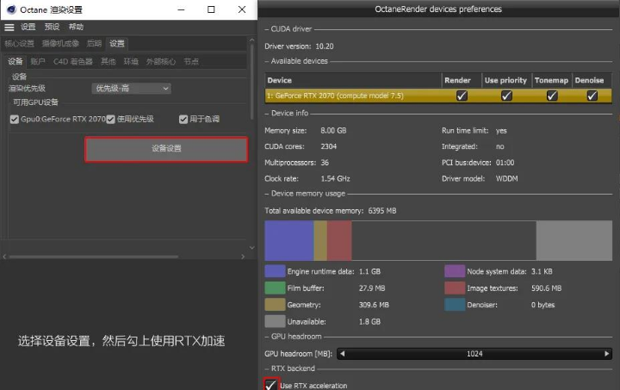Open the 环境 sub-tab

(x=131, y=61)
